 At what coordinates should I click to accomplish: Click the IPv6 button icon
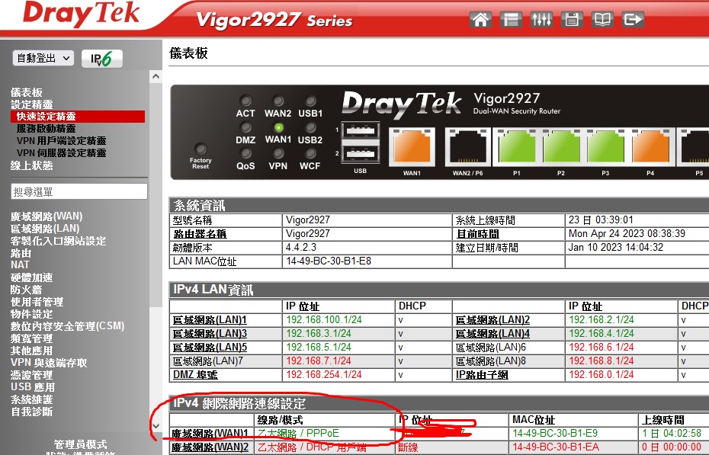(102, 59)
